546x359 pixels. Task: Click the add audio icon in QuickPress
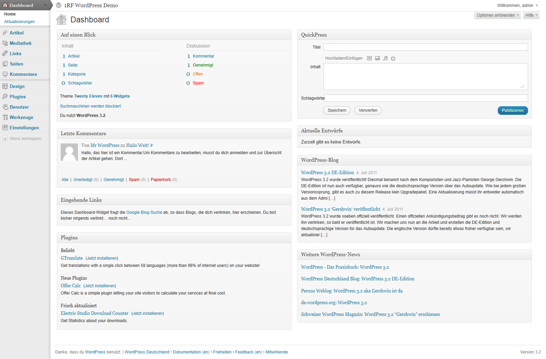point(385,58)
